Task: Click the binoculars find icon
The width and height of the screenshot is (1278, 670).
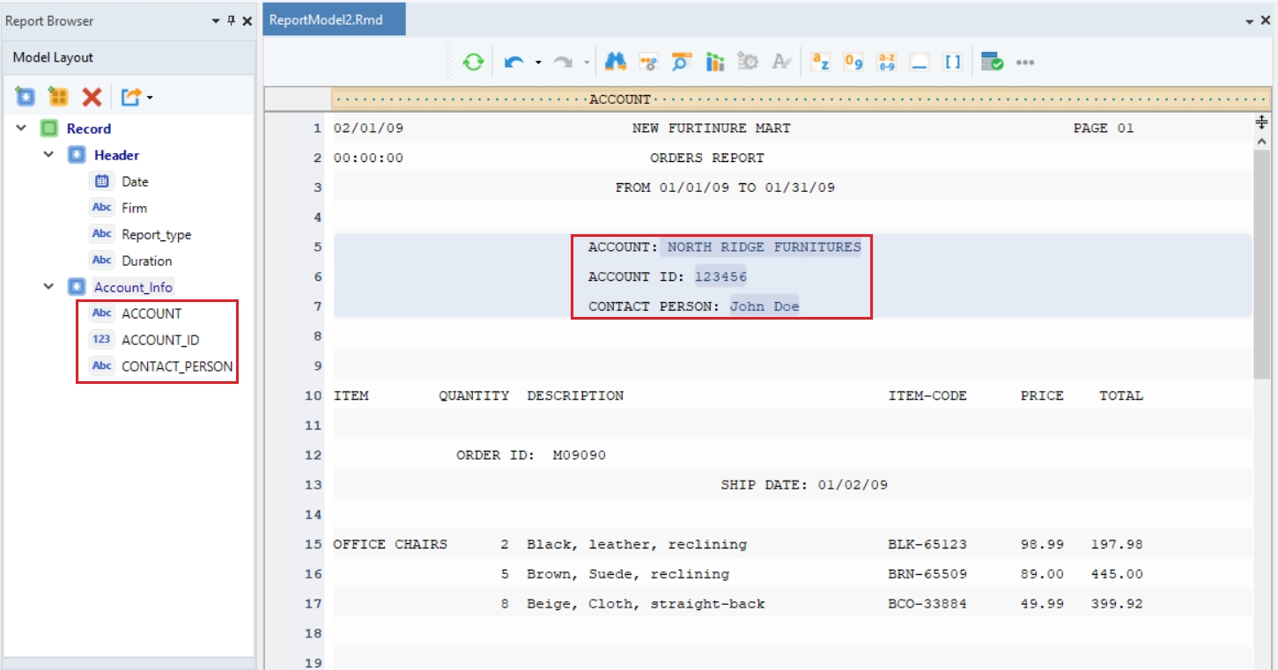Action: [x=615, y=63]
